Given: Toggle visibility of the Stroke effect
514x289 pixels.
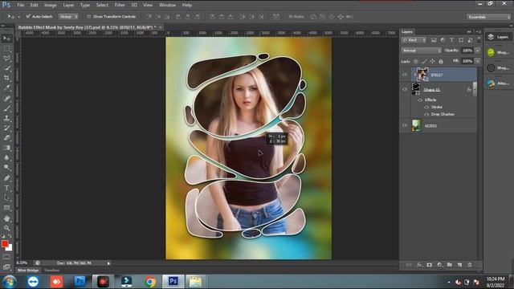Looking at the screenshot, I should click(426, 107).
